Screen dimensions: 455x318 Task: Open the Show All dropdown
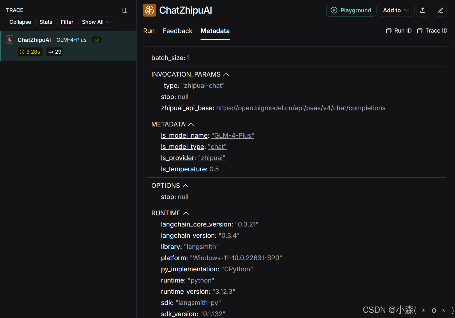pyautogui.click(x=96, y=22)
